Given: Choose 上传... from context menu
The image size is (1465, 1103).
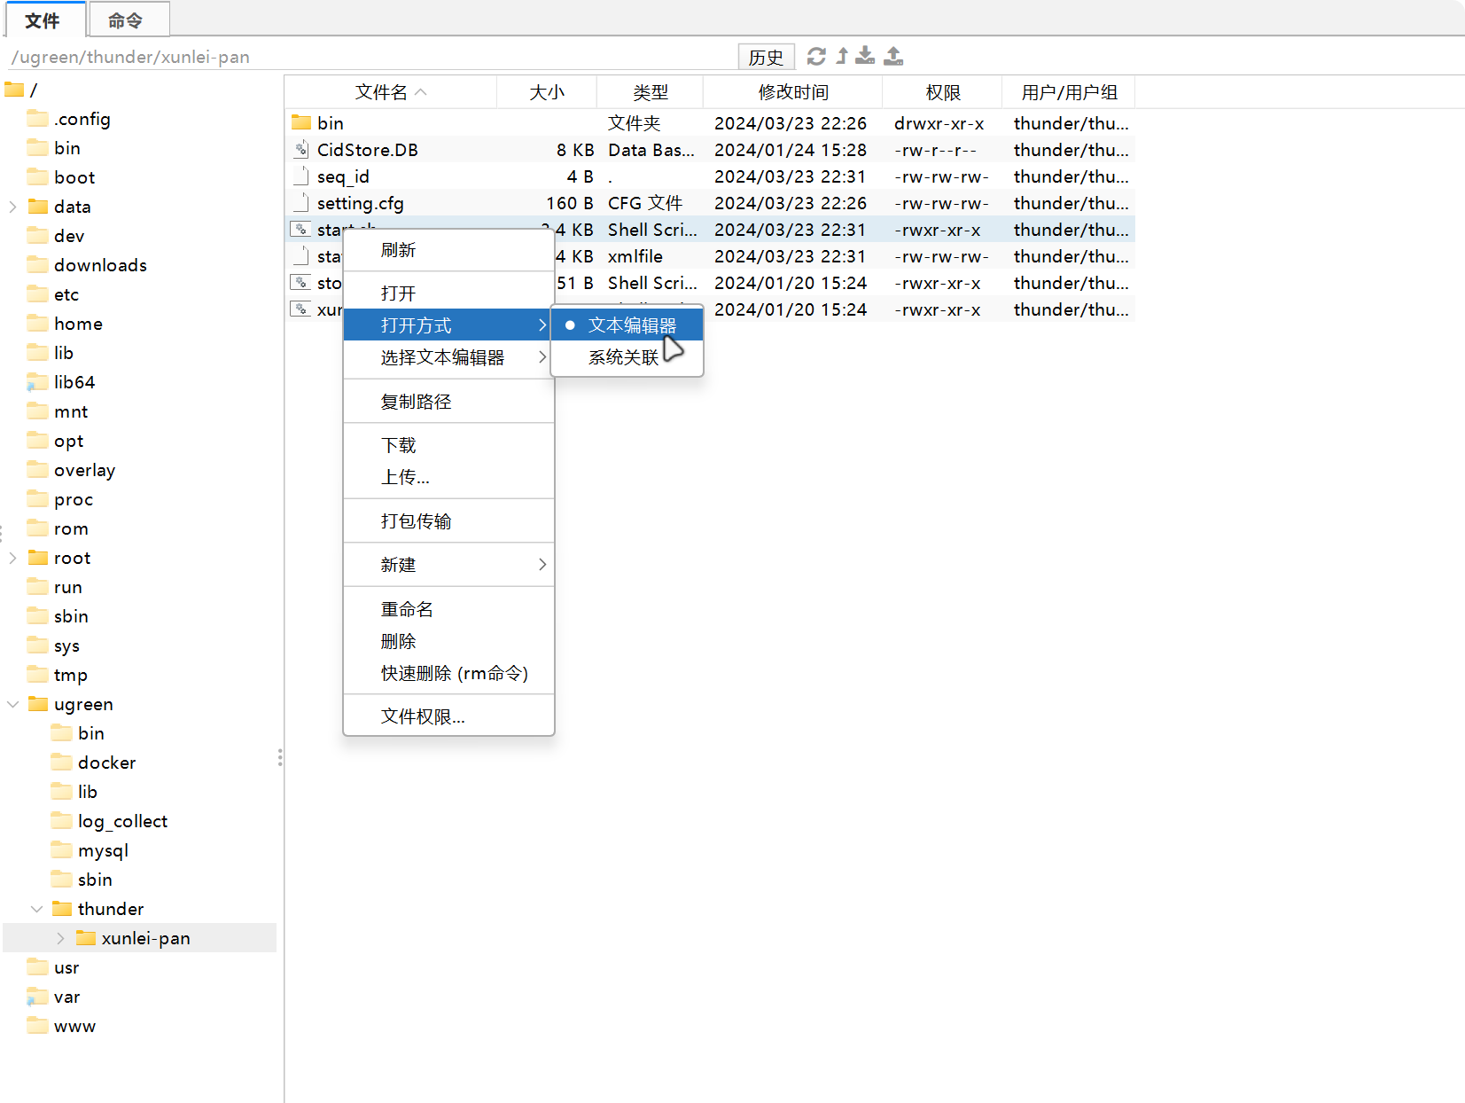Looking at the screenshot, I should 449,477.
